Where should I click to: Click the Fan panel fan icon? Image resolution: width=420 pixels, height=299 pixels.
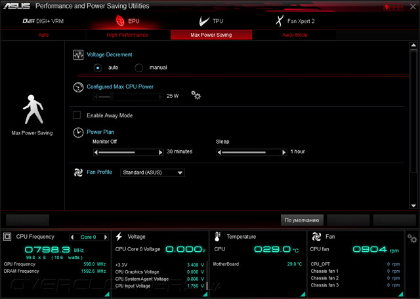pyautogui.click(x=316, y=237)
